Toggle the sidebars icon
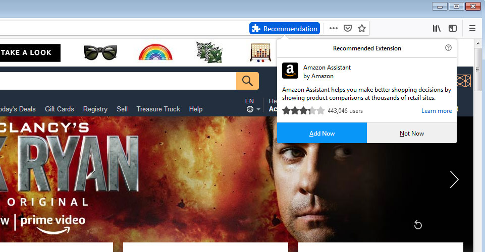 click(x=453, y=28)
